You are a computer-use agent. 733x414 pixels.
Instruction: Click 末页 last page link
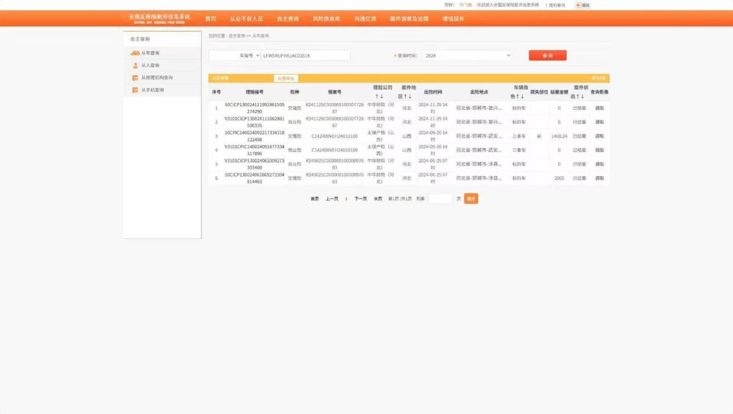coord(378,198)
